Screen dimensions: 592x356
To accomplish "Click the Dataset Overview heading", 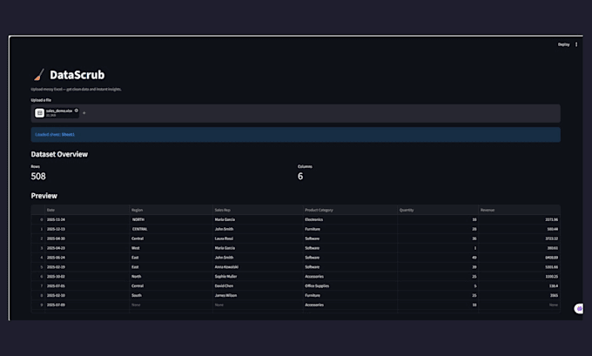I will click(x=59, y=154).
